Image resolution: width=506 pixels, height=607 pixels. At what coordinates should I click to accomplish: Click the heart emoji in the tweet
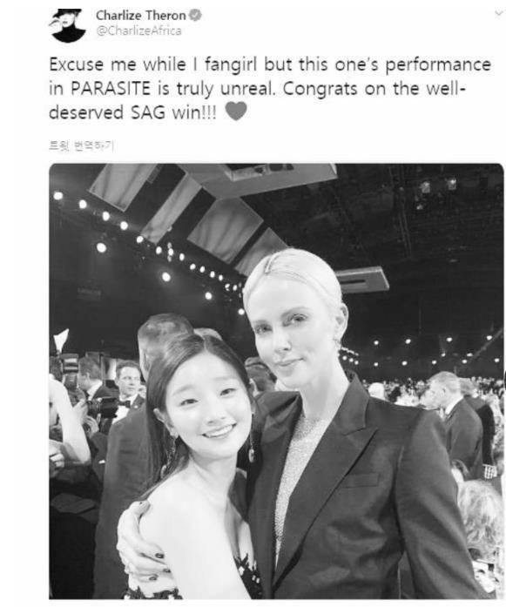click(236, 111)
